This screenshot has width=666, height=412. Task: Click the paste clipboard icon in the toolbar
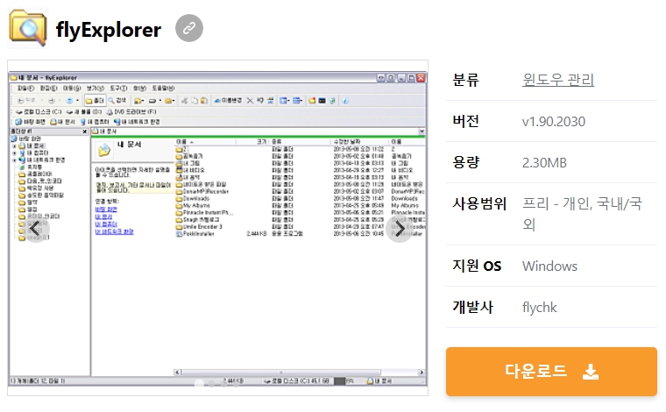[204, 101]
